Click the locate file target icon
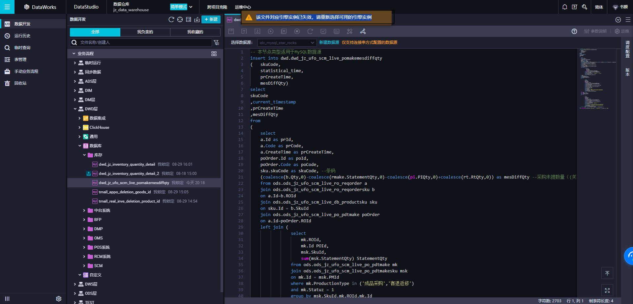Viewport: 633px width, 304px height. 180,19
